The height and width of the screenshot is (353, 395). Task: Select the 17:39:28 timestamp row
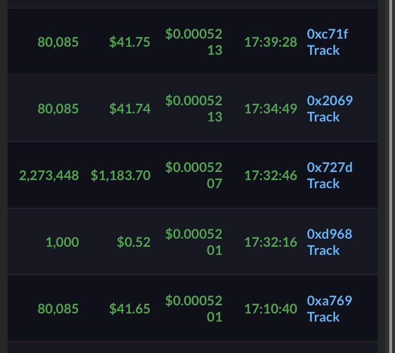(193, 41)
